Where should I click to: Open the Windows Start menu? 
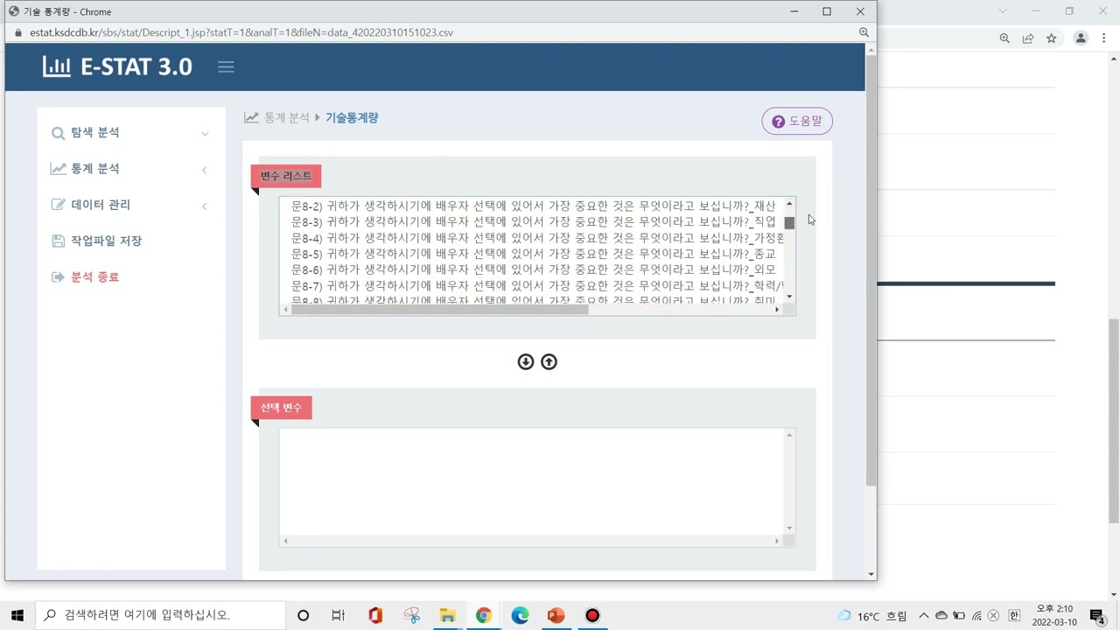[x=17, y=615]
